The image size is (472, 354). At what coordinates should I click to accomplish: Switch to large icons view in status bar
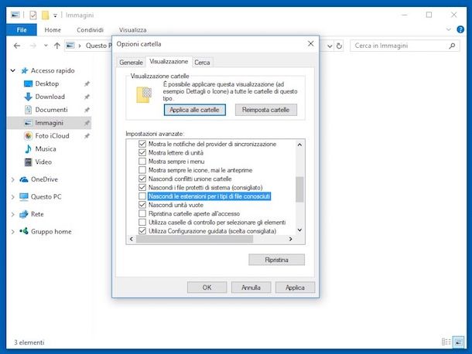(460, 342)
